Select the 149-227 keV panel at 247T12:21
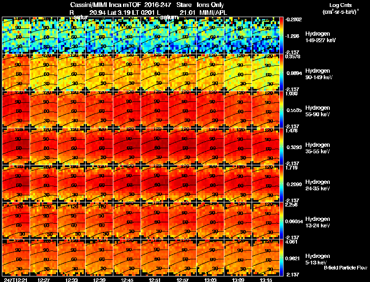This screenshot has height=282, width=370. point(16,35)
